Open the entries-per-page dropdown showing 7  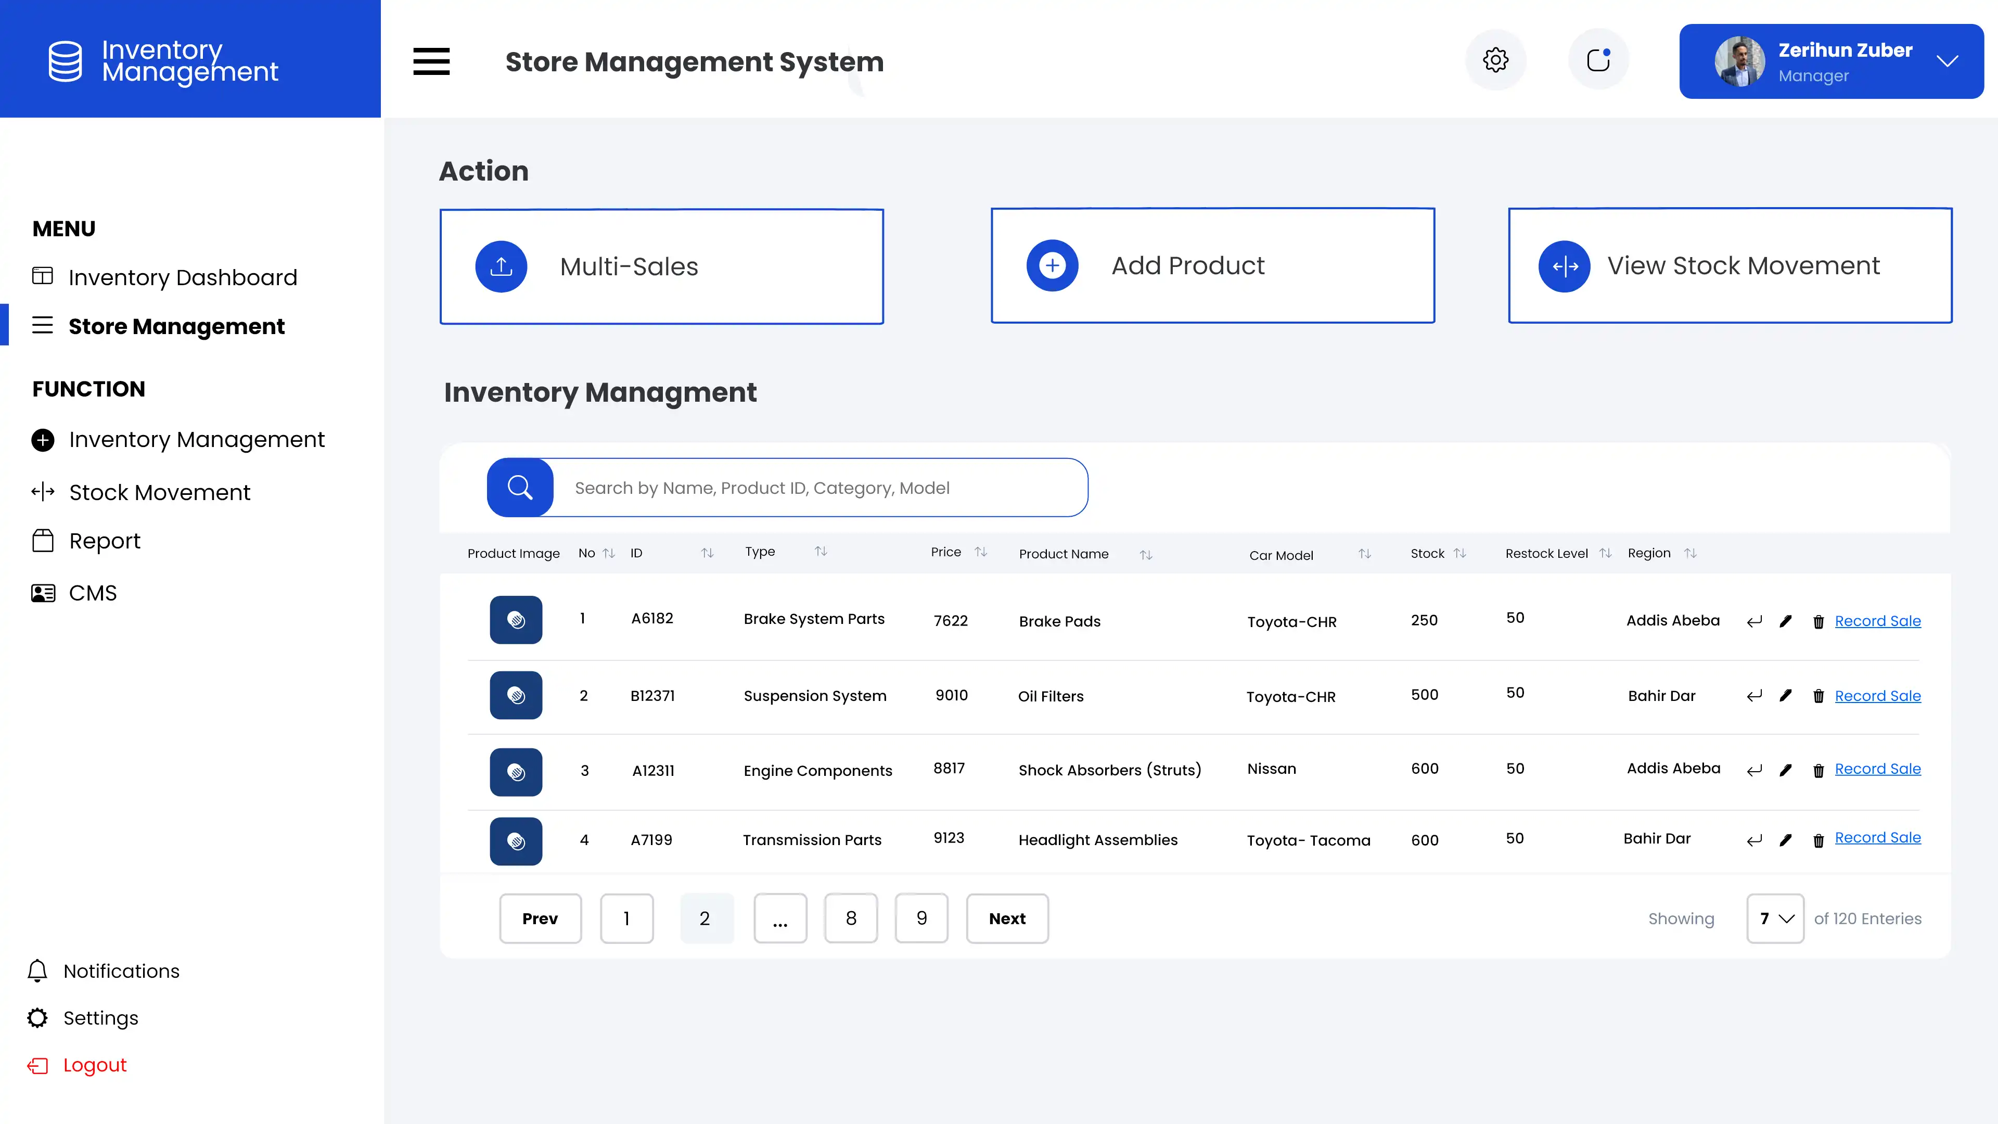click(x=1775, y=918)
